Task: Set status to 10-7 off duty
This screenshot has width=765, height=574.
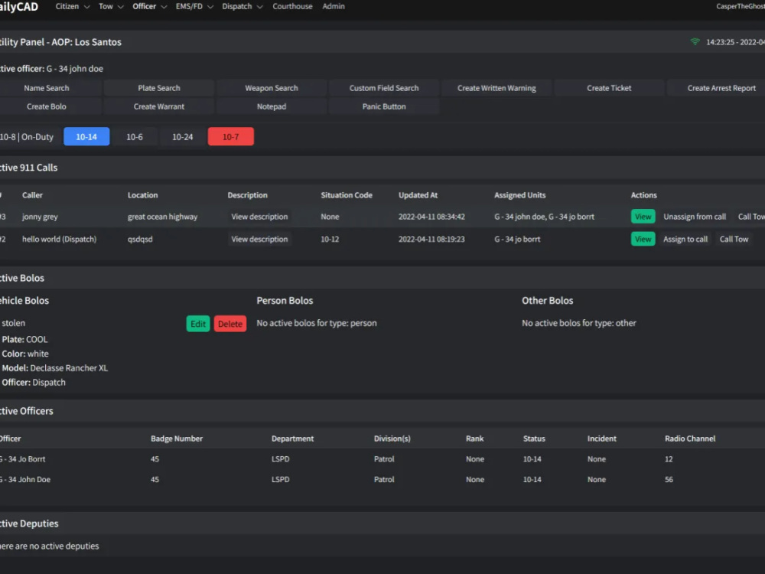Action: [231, 137]
